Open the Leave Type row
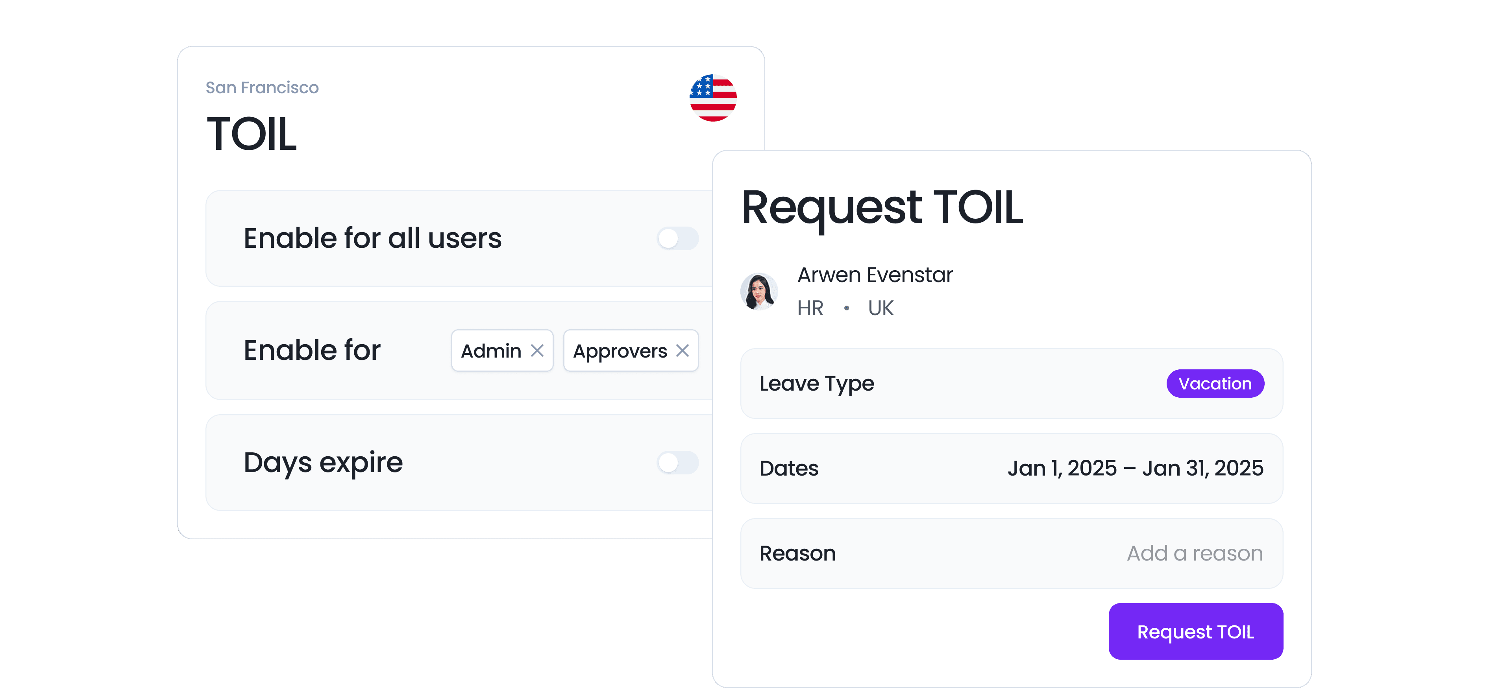 [1012, 384]
